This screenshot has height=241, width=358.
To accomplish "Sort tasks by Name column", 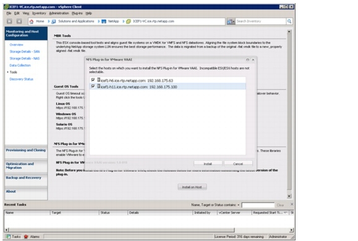I will (x=27, y=213).
